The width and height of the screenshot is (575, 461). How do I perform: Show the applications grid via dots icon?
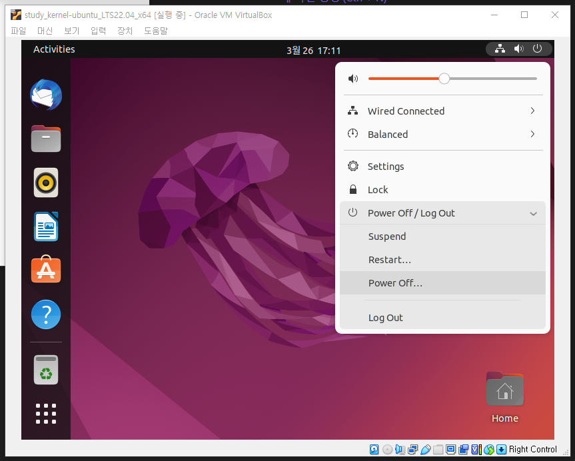(x=45, y=413)
